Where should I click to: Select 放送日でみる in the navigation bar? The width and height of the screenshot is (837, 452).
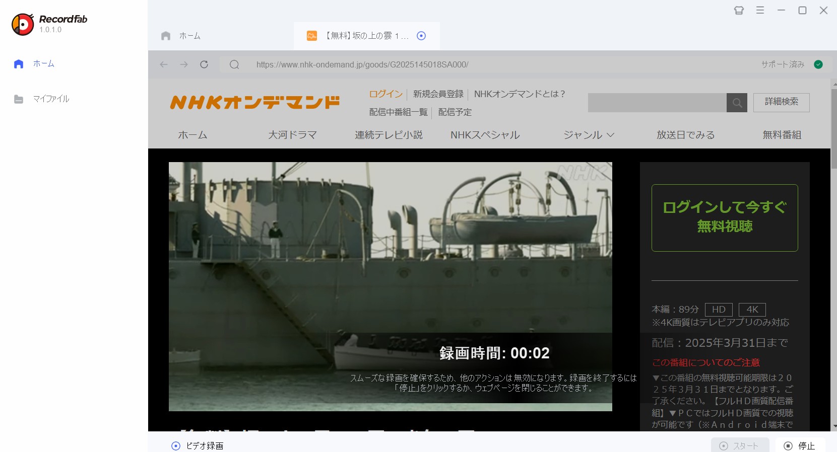click(685, 135)
